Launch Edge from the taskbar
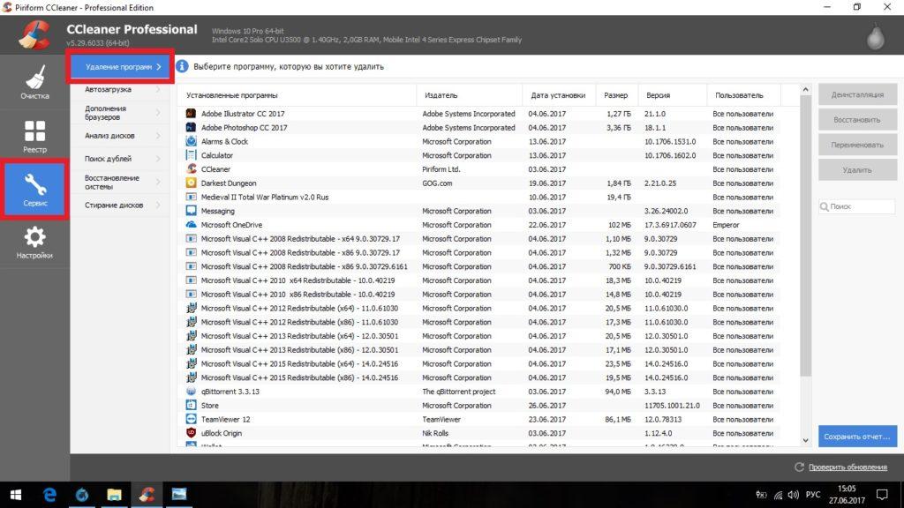The image size is (904, 508). point(49,495)
